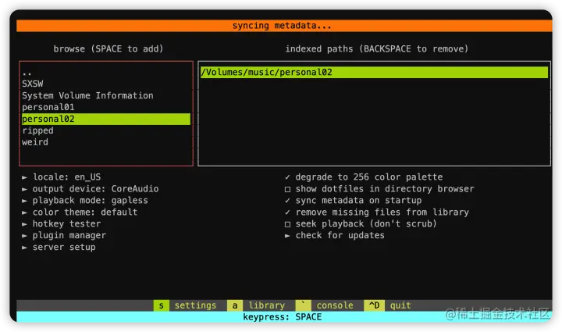Viewport: 562px width, 332px height.
Task: Run check for updates
Action: (334, 236)
